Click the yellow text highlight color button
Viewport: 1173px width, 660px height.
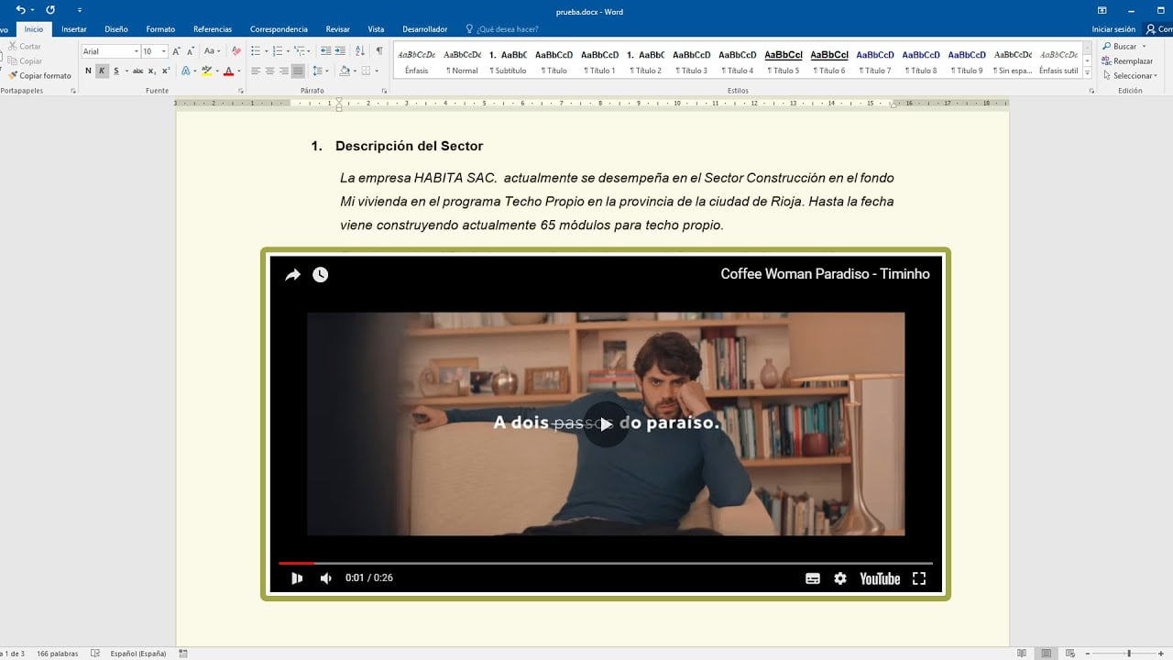click(207, 71)
